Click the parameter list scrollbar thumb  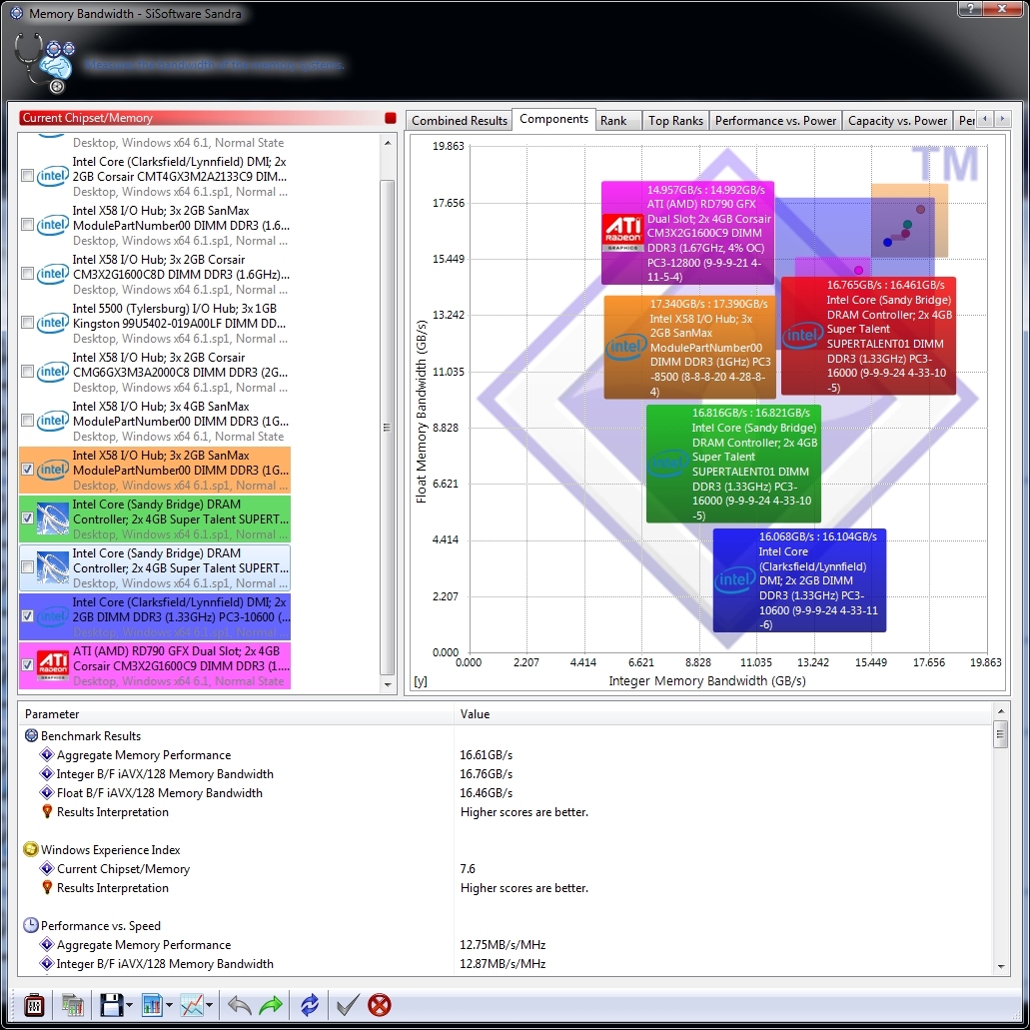pos(1000,734)
